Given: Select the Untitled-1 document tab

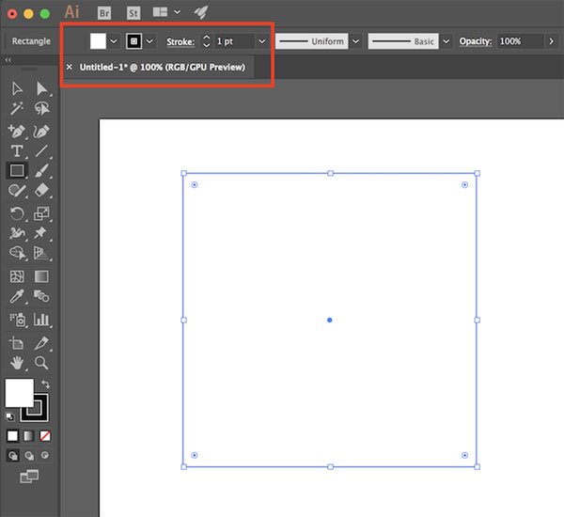Looking at the screenshot, I should (162, 68).
